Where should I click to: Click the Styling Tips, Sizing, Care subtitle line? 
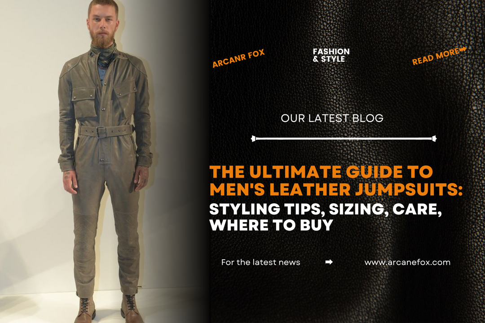coord(326,209)
